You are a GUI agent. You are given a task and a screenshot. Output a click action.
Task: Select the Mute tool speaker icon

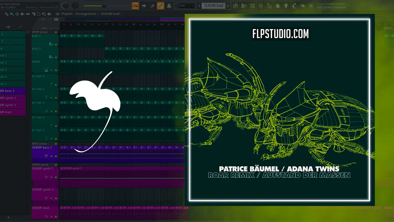click(x=23, y=14)
